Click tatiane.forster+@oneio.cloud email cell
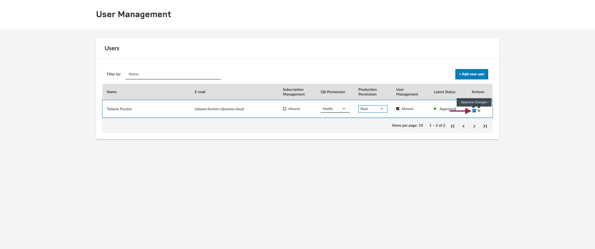Screen dimensions: 595x249 tap(219, 109)
